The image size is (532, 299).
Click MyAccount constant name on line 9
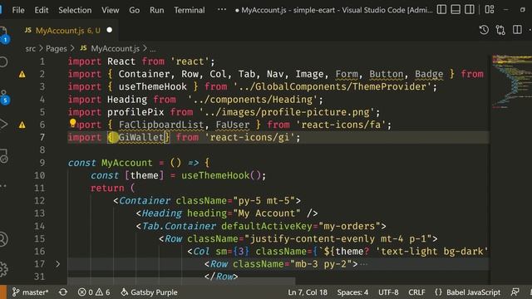tap(127, 163)
